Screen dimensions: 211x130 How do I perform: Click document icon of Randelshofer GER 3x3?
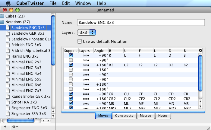click(x=8, y=96)
